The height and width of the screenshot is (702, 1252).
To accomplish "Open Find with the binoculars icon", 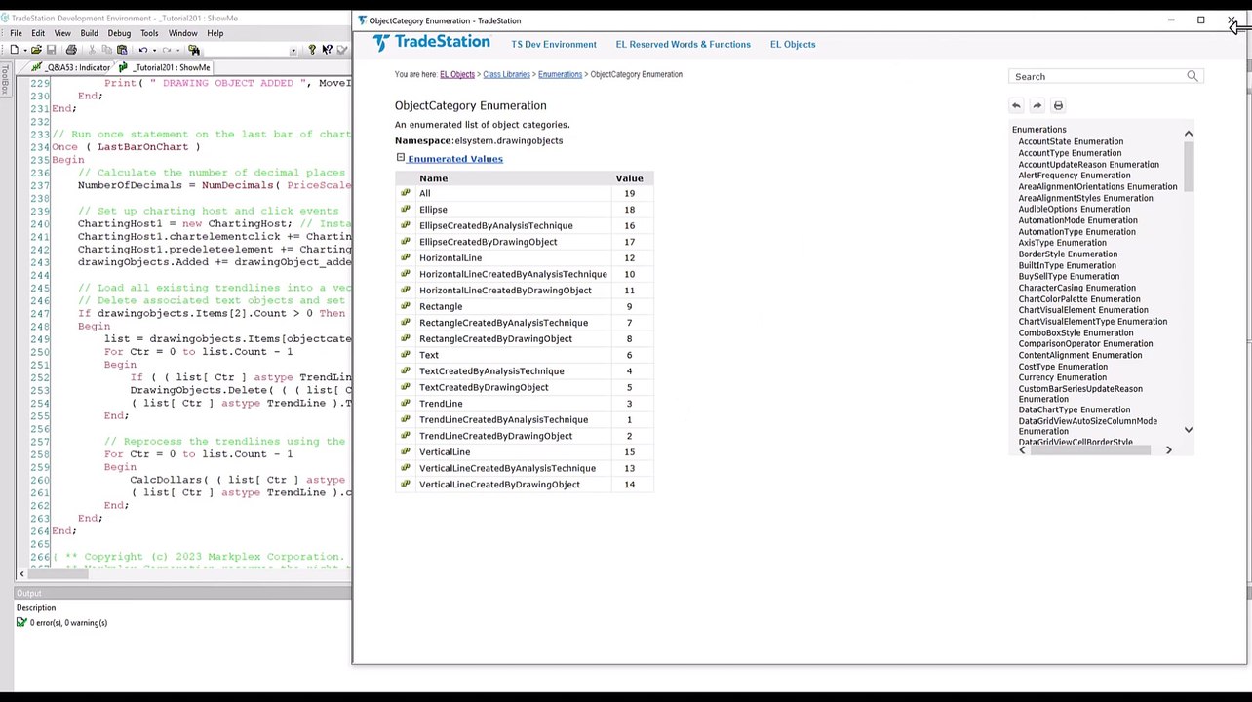I will coord(194,50).
